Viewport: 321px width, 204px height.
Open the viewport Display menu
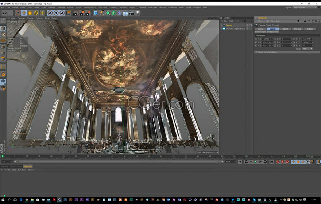coord(30,19)
